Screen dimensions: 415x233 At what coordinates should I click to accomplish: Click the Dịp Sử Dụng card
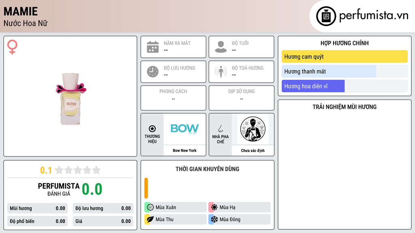pyautogui.click(x=242, y=98)
